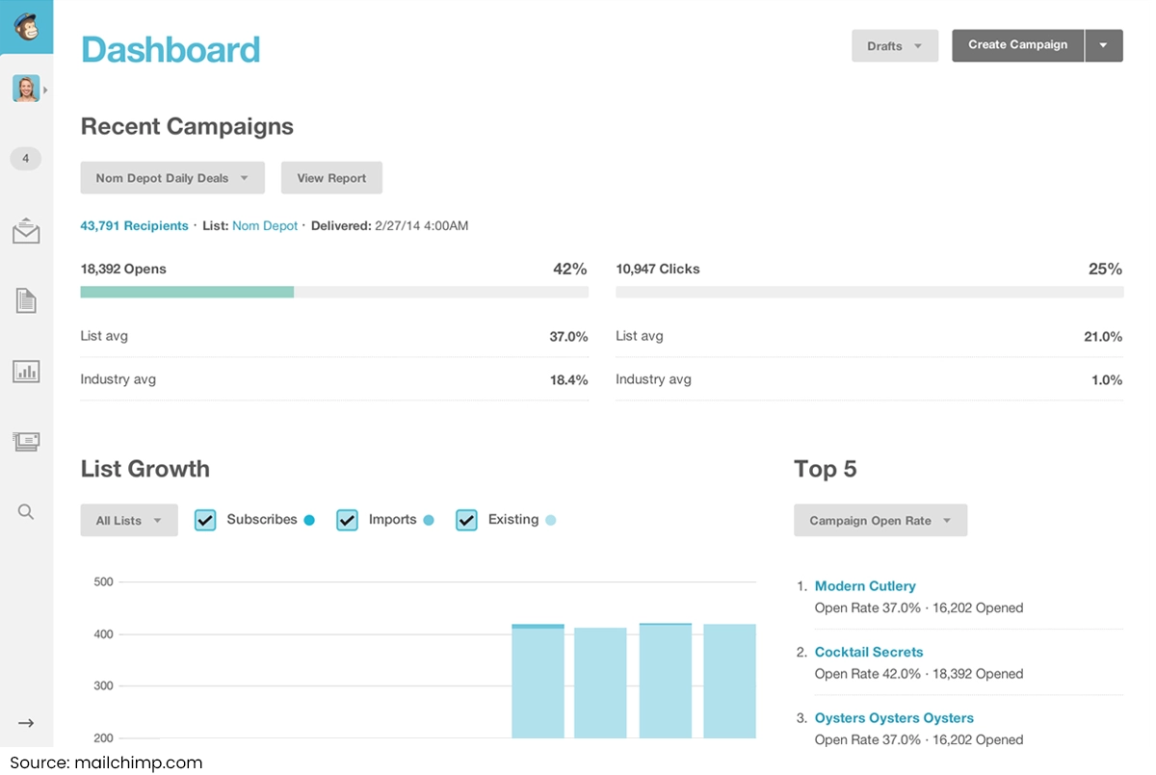Open Campaigns via the envelope sidebar icon
This screenshot has width=1156, height=775.
click(x=26, y=232)
